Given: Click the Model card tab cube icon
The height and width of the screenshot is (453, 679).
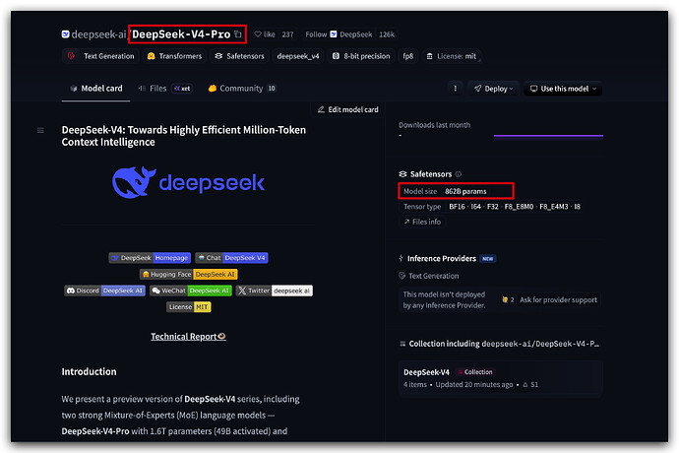Looking at the screenshot, I should click(73, 89).
